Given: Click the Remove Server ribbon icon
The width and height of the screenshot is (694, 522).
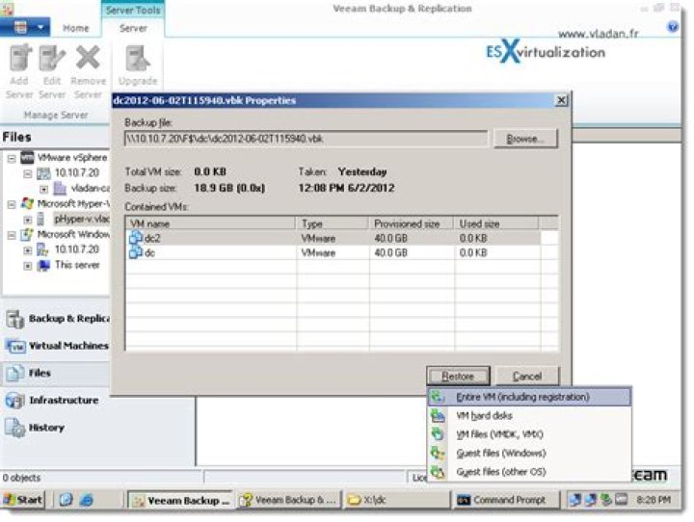Looking at the screenshot, I should [88, 65].
